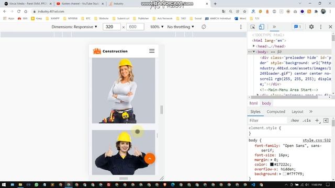The height and width of the screenshot is (188, 335).
Task: Open the Word bookmark
Action: click(x=240, y=19)
